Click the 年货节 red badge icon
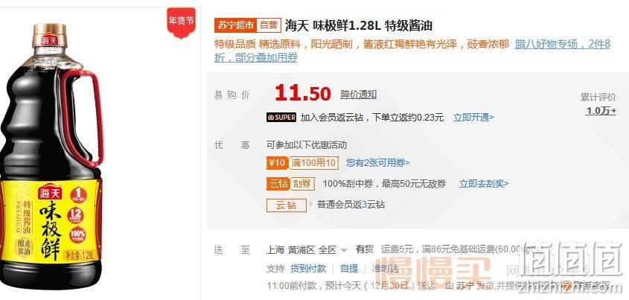629x300 pixels. coord(182,22)
